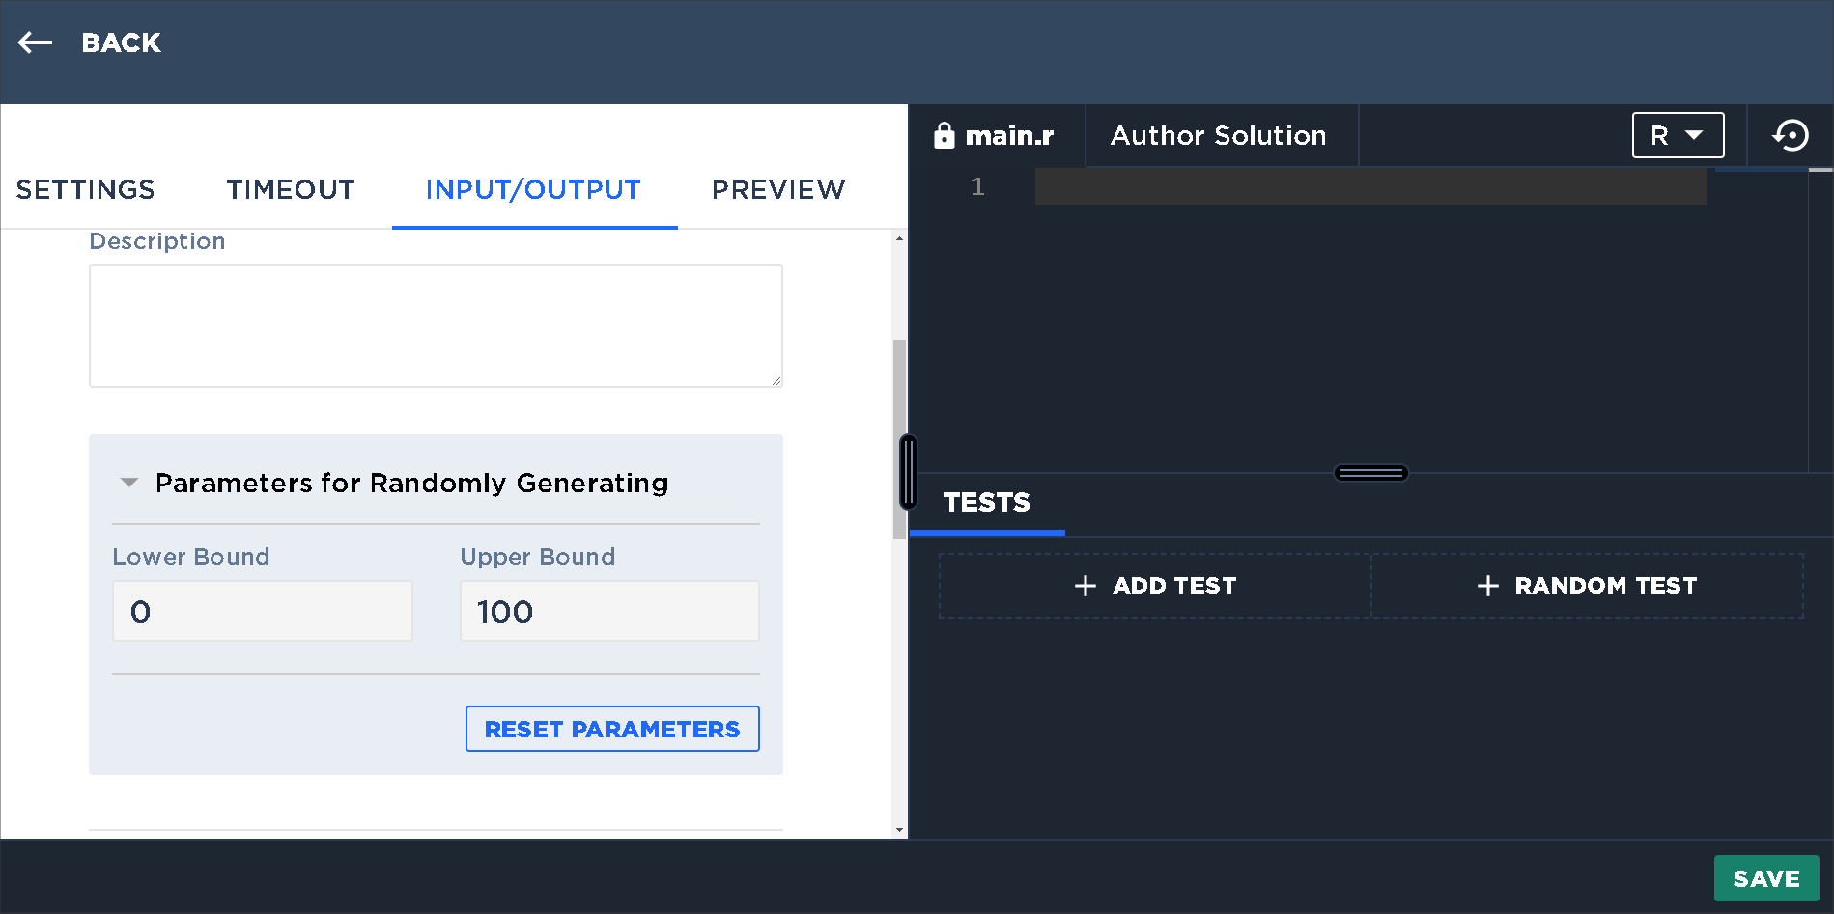Click the vertical panel divider handle
1834x914 pixels.
[x=908, y=472]
